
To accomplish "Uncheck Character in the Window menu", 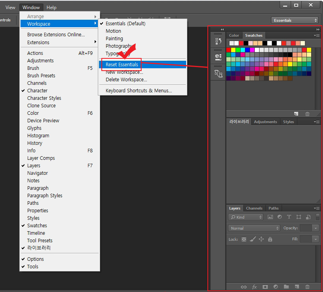I will click(60, 91).
